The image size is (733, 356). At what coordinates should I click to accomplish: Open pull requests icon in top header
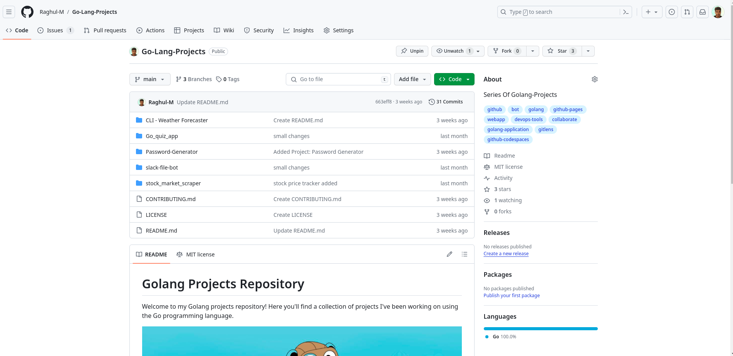(x=687, y=12)
